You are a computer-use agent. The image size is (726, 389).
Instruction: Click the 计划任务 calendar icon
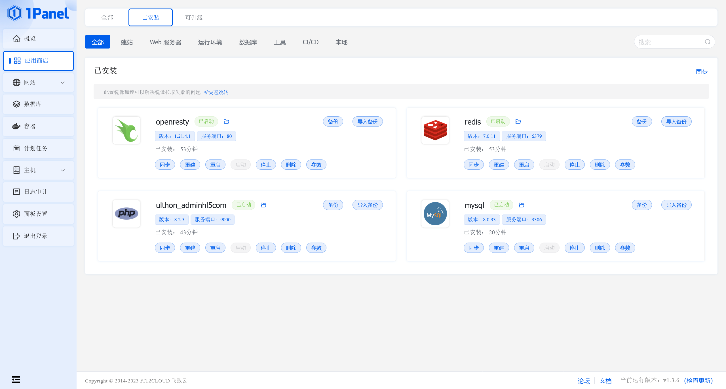click(x=16, y=148)
